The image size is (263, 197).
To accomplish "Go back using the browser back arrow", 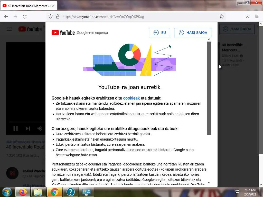I will point(6,17).
